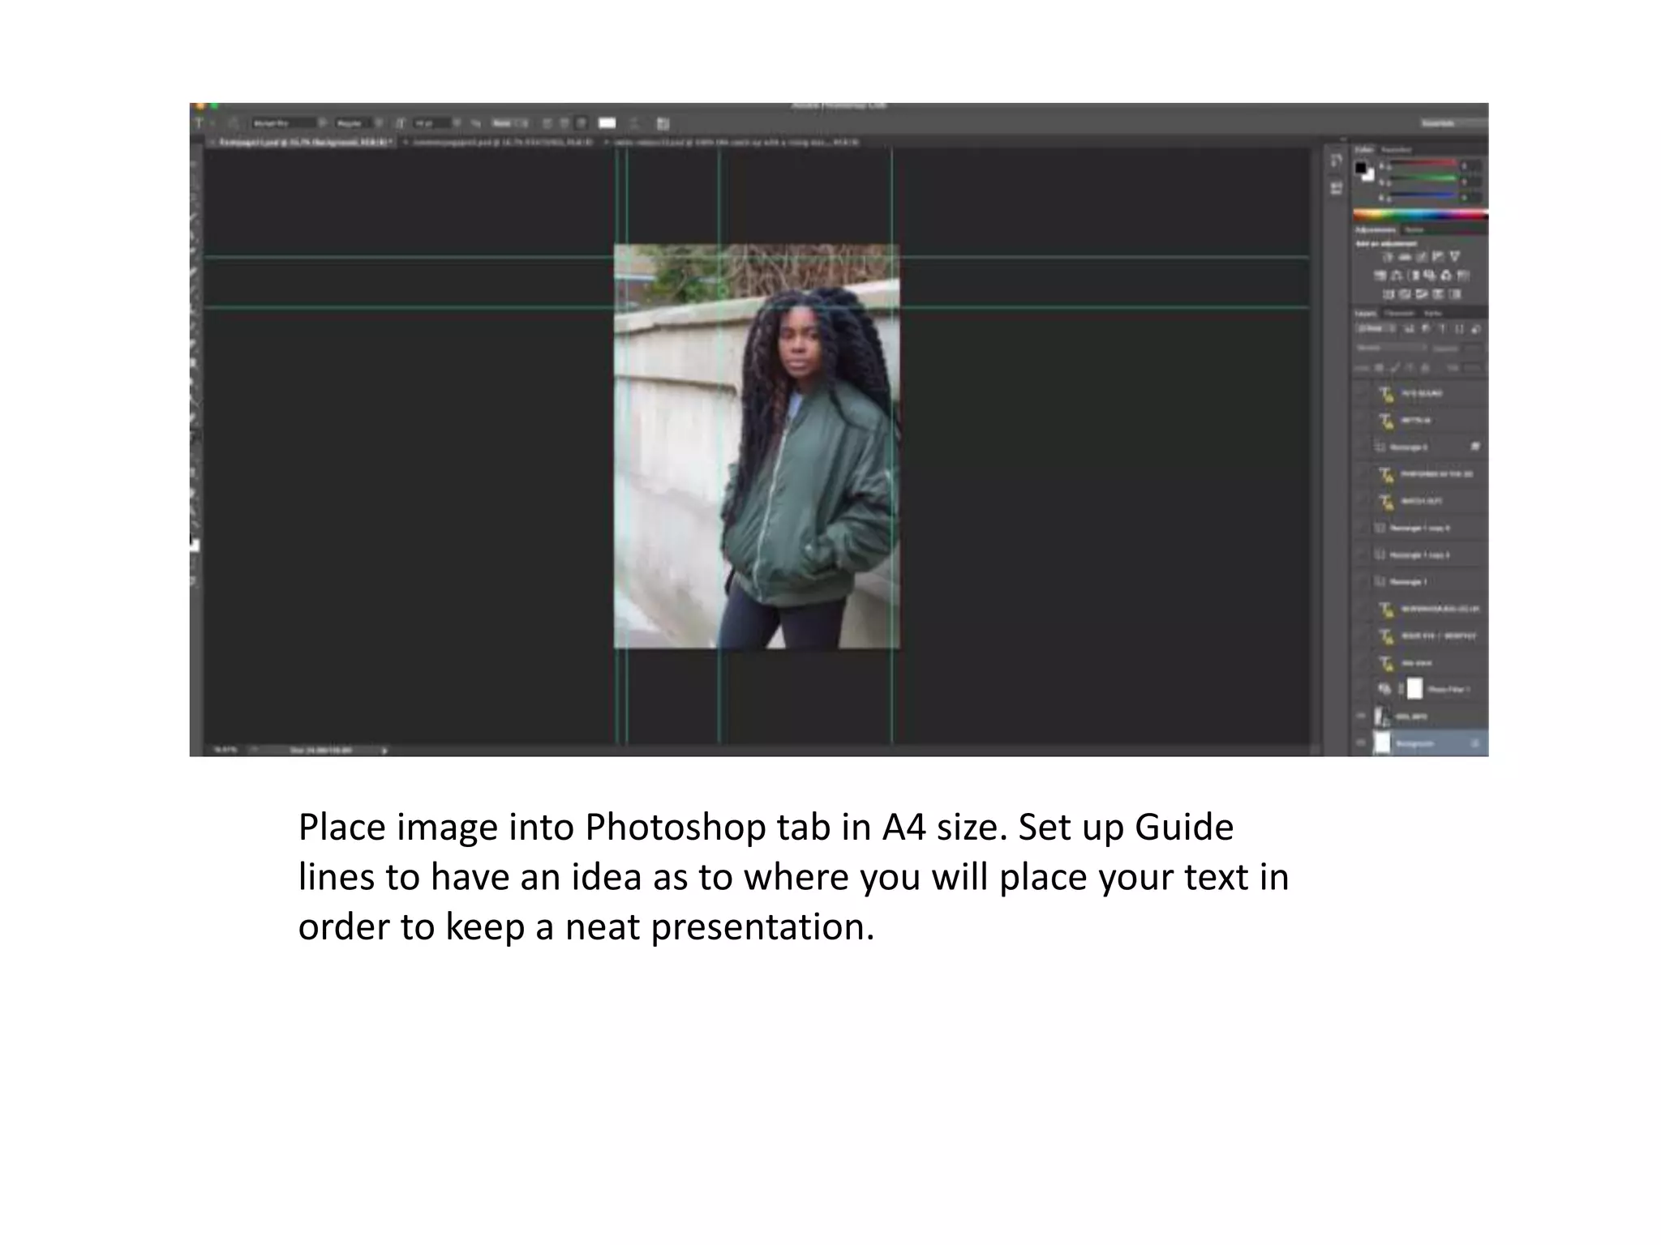Click the warp text icon

coord(634,123)
